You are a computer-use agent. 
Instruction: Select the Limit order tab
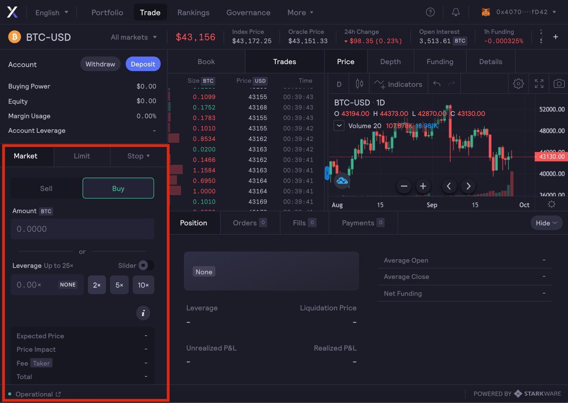pyautogui.click(x=82, y=156)
